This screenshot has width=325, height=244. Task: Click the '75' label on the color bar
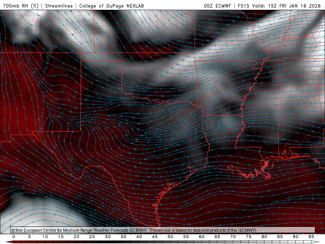click(x=249, y=237)
